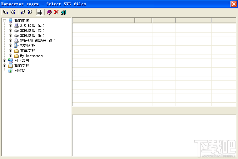Click the recycle bin icon
This screenshot has height=159, width=238.
[x=10, y=71]
